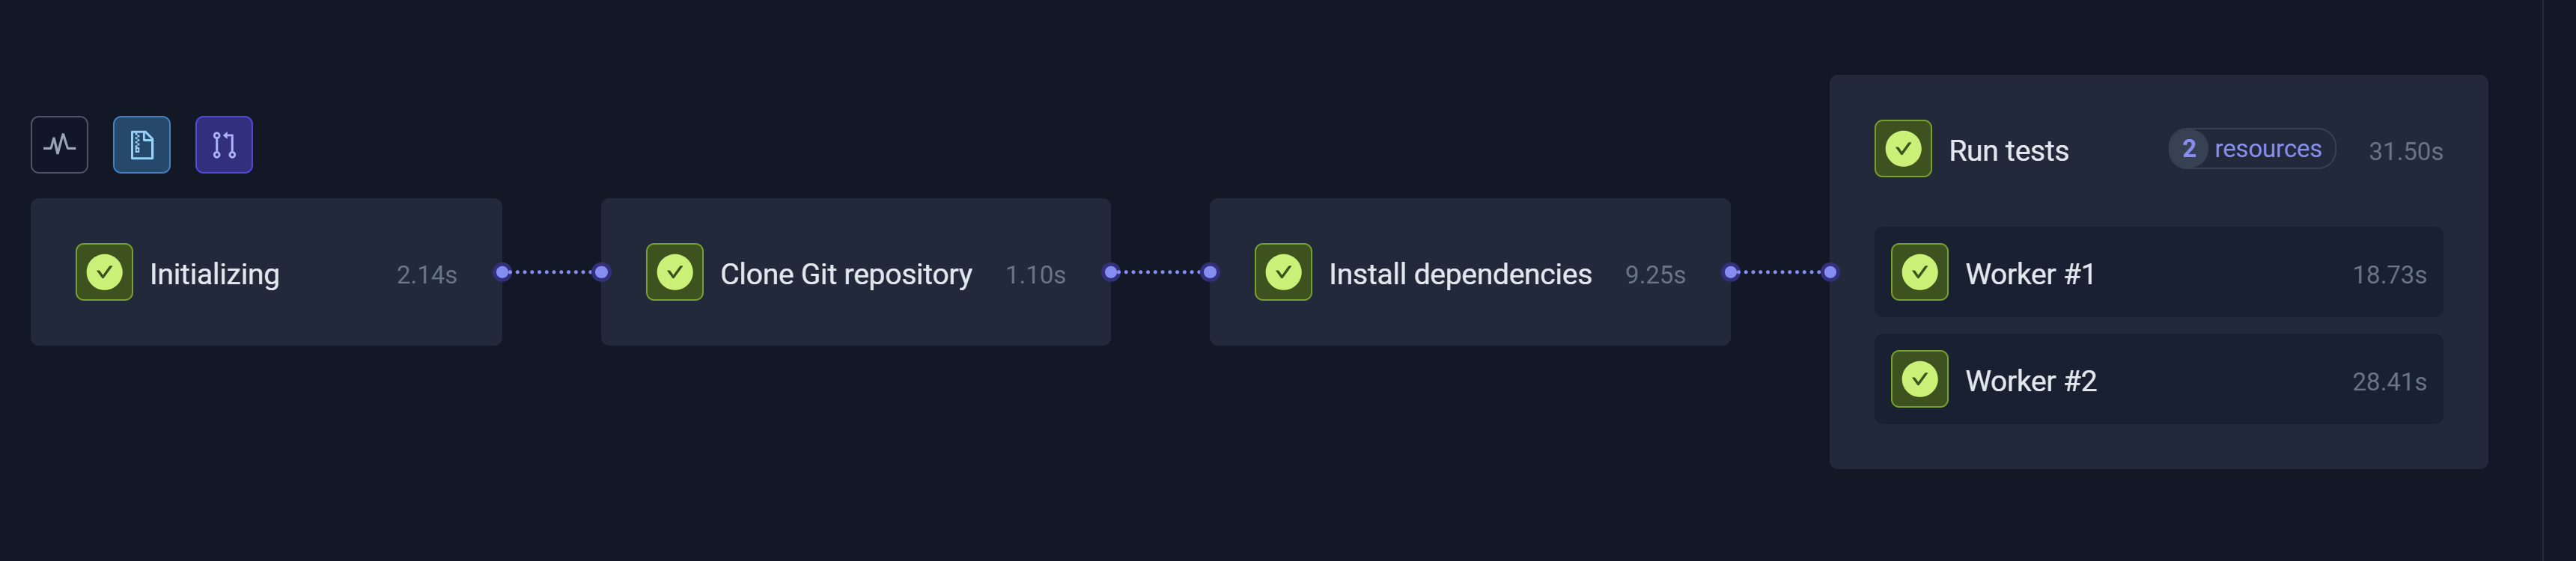Click the Install dependencies status check icon
The image size is (2576, 561).
[x=1283, y=272]
